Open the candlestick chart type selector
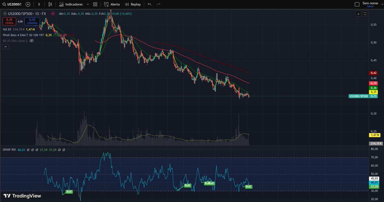The image size is (384, 202). pos(50,4)
